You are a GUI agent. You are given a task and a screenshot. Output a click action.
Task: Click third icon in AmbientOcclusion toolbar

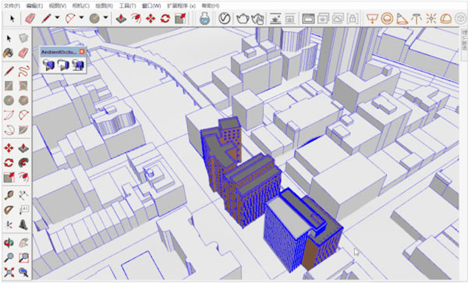[x=78, y=65]
